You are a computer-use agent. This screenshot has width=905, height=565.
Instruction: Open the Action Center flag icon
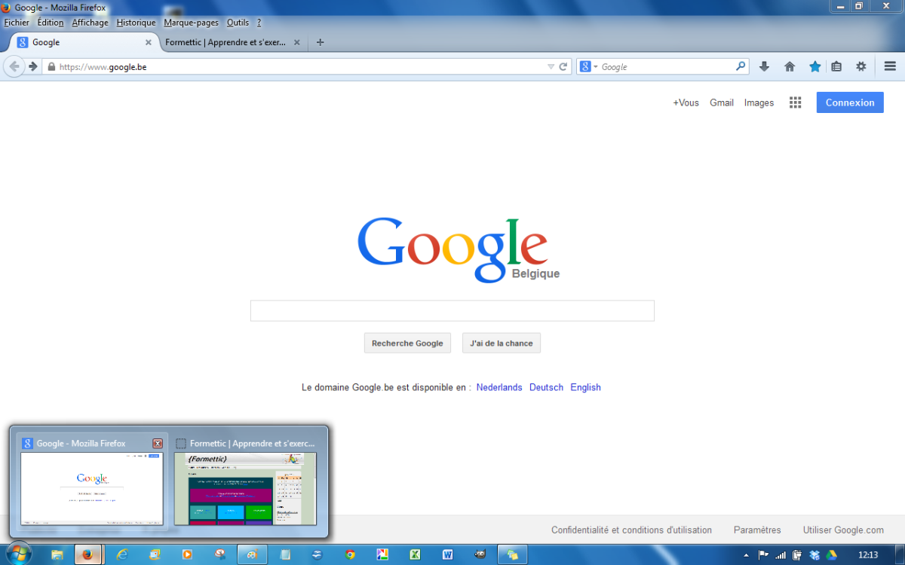(x=763, y=555)
